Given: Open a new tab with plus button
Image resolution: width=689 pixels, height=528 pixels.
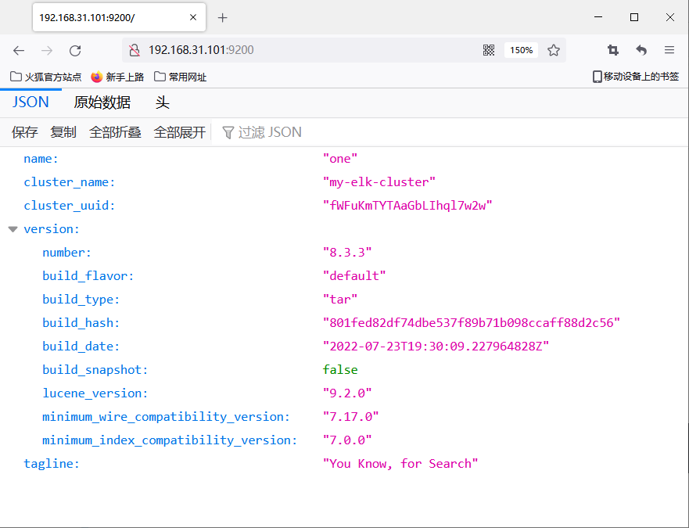Looking at the screenshot, I should coord(223,17).
